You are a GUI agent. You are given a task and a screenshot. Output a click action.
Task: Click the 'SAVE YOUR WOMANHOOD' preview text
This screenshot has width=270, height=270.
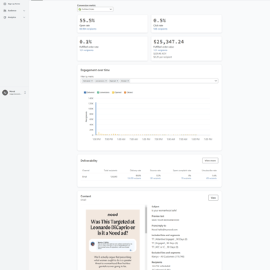(x=166, y=220)
